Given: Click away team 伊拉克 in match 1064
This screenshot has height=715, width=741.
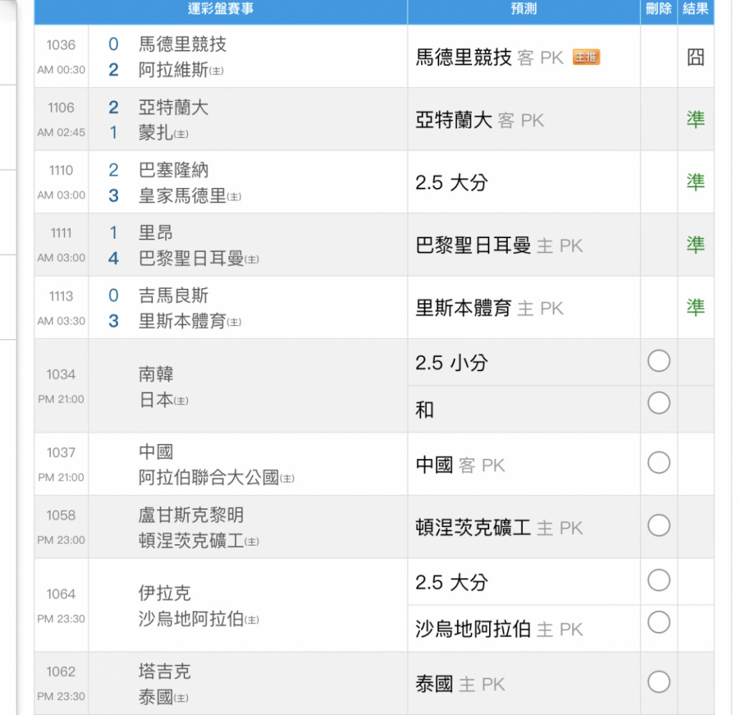Looking at the screenshot, I should click(x=165, y=593).
